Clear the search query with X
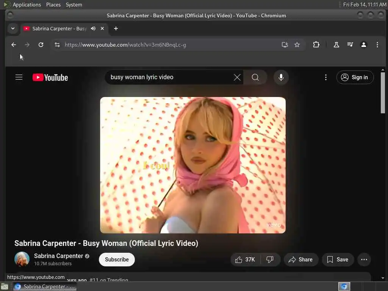388x291 pixels. [237, 77]
